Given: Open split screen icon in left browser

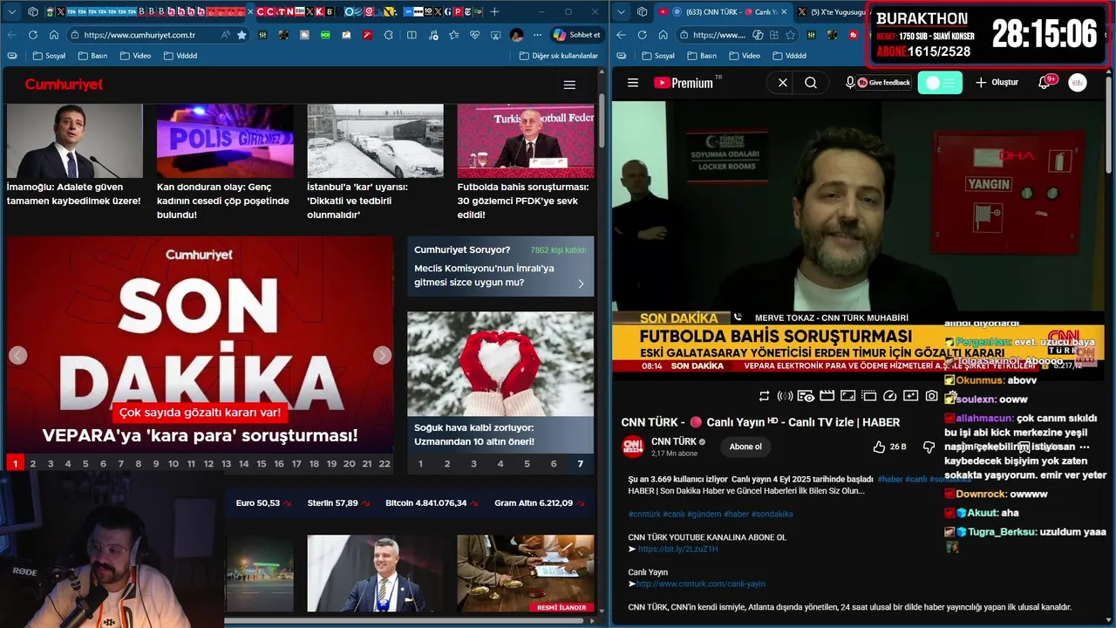Looking at the screenshot, I should (412, 35).
